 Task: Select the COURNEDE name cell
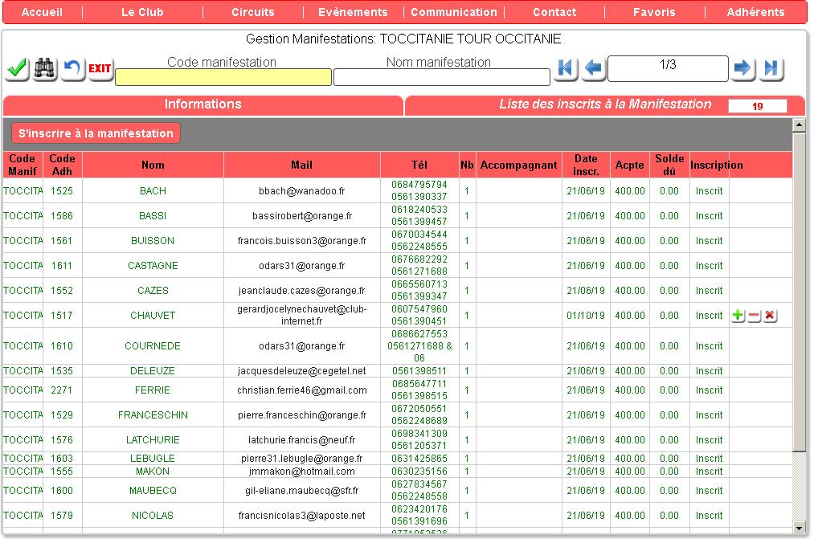153,346
